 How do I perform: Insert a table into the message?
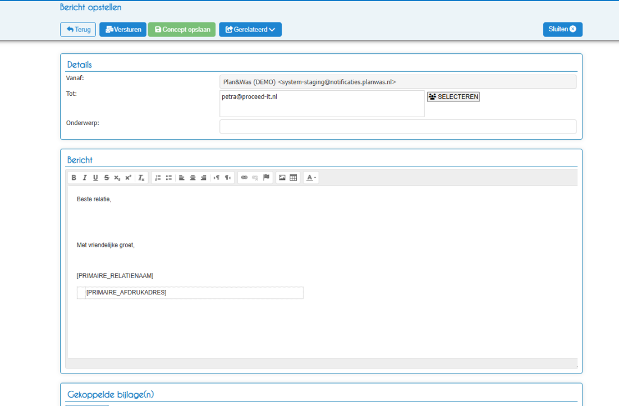tap(294, 178)
